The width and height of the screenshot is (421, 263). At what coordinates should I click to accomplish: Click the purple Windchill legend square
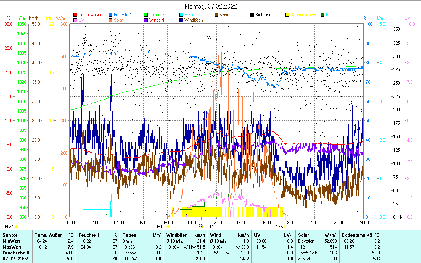point(146,20)
